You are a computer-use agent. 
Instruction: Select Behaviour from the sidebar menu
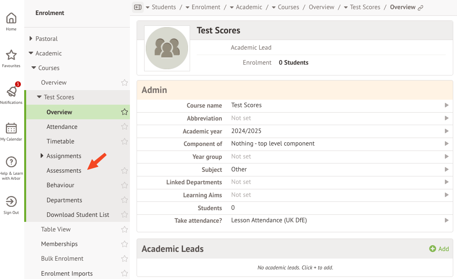61,185
